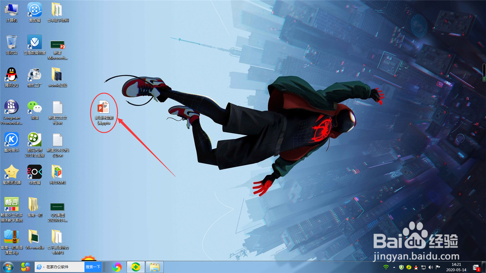Open the Windows Start menu

tap(9, 267)
